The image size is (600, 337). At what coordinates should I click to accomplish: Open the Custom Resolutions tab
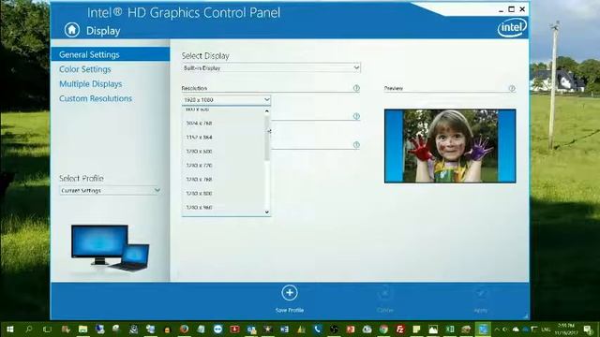point(96,98)
